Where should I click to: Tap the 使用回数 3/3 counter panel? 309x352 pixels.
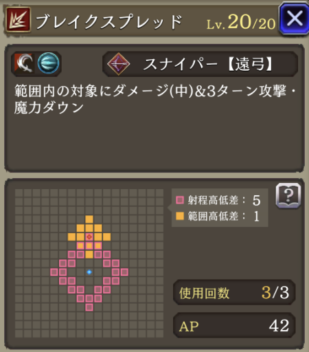tap(234, 292)
